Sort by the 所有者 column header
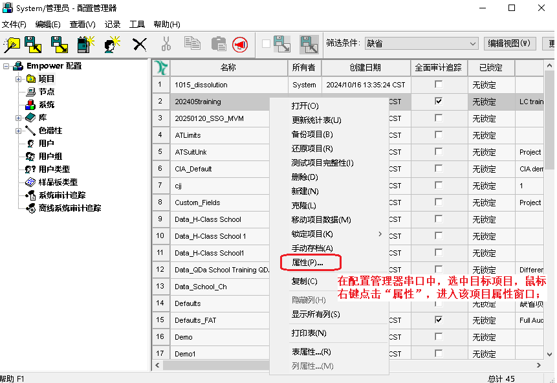 pos(305,67)
